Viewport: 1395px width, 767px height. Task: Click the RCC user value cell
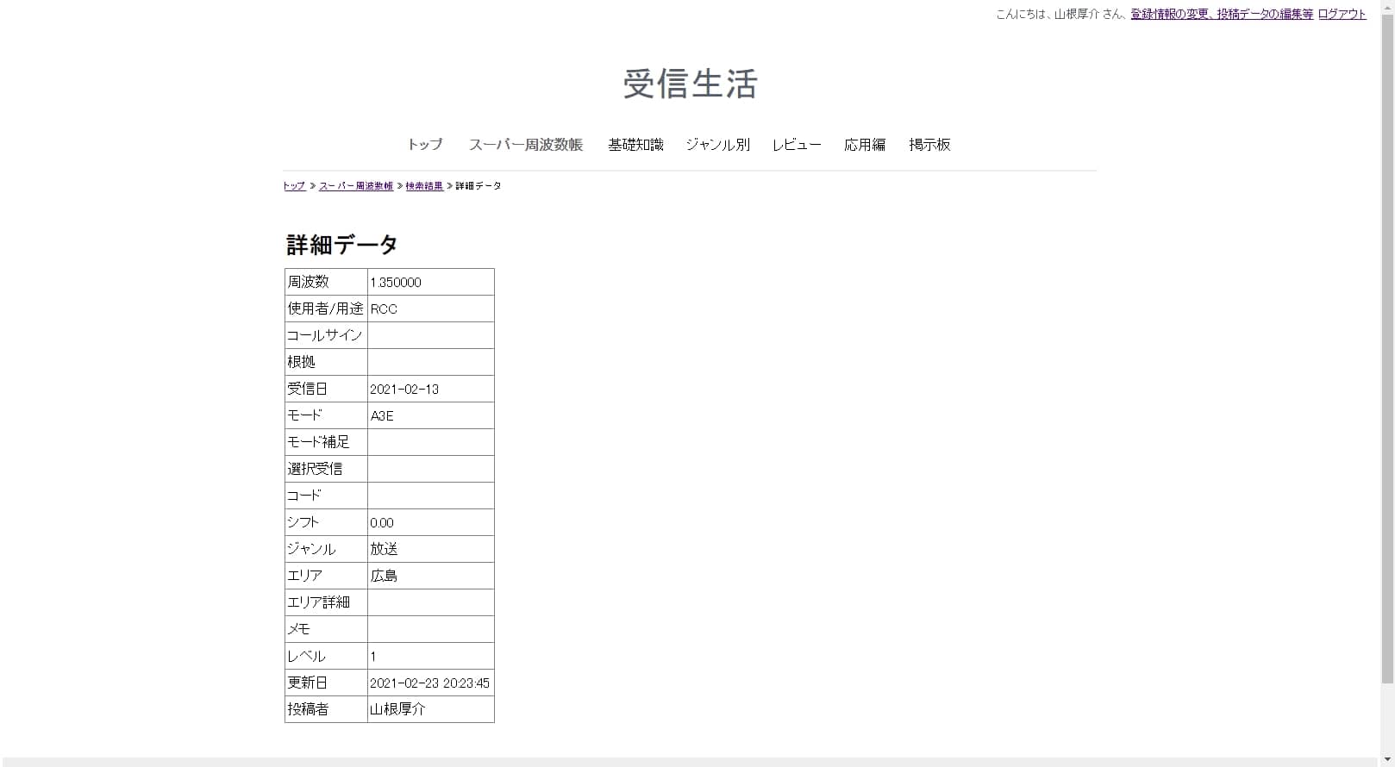click(x=431, y=309)
